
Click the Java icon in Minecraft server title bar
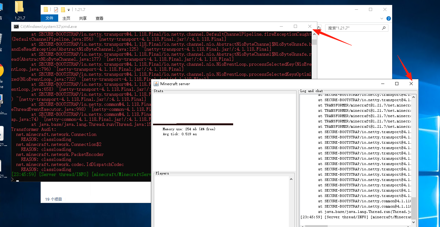(x=156, y=84)
